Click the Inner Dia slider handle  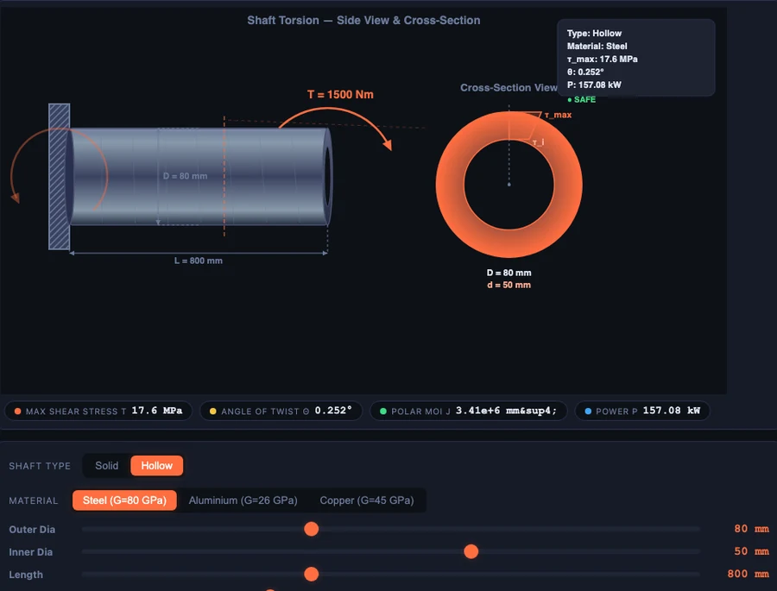471,551
